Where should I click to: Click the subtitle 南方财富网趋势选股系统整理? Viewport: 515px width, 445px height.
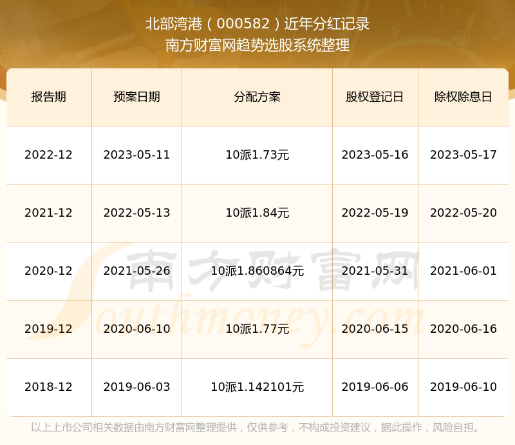pyautogui.click(x=257, y=45)
